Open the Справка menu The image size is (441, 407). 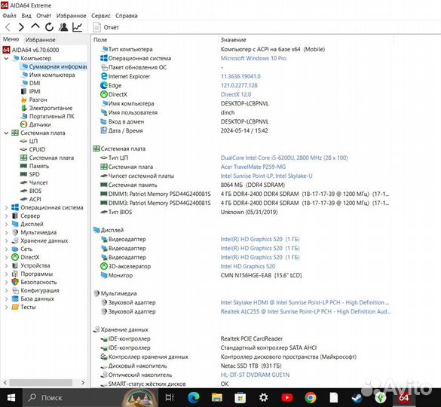127,16
